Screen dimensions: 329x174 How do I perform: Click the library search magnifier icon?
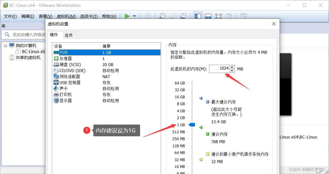[x=7, y=35]
